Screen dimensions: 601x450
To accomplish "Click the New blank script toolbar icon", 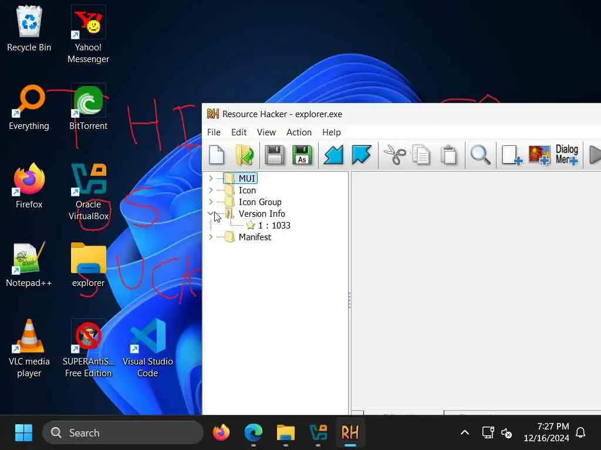I will click(x=217, y=155).
